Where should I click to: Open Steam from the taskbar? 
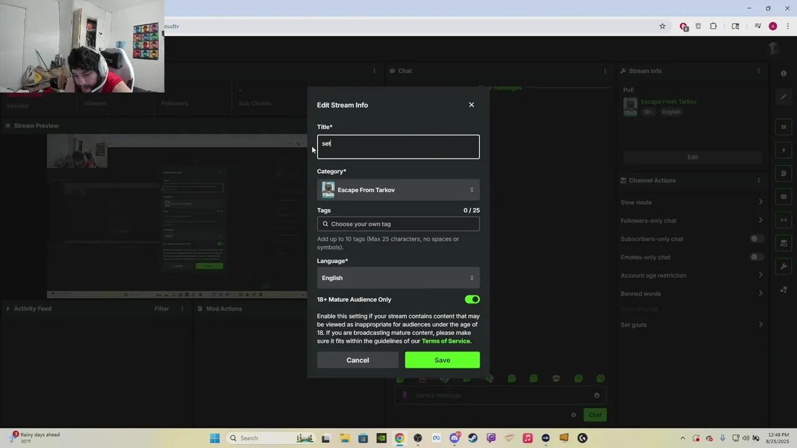[x=473, y=438]
